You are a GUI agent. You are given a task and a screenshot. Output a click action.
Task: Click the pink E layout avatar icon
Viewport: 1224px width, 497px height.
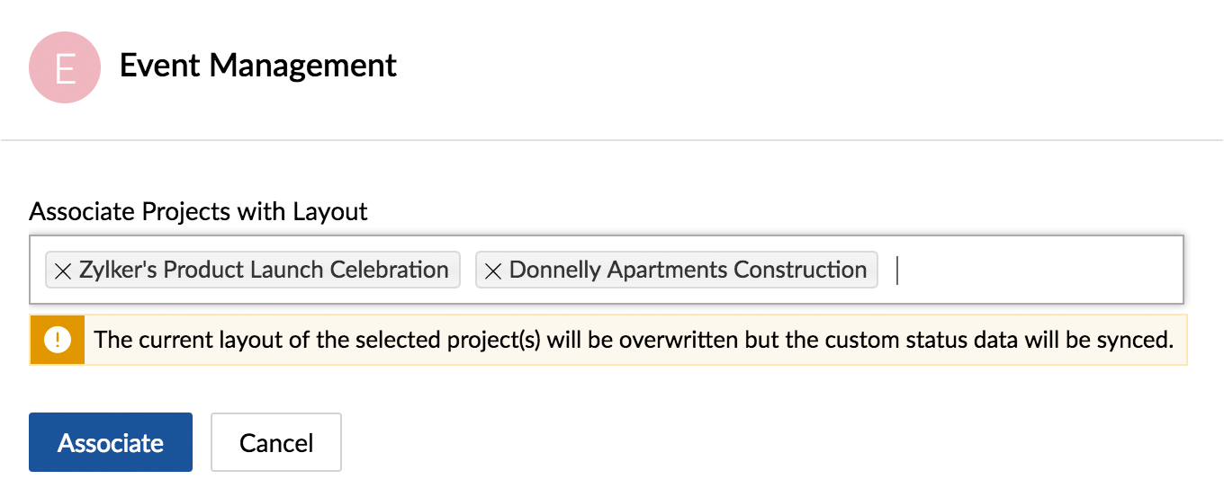coord(64,67)
